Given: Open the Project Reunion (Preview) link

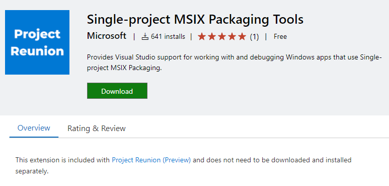Looking at the screenshot, I should (x=151, y=160).
